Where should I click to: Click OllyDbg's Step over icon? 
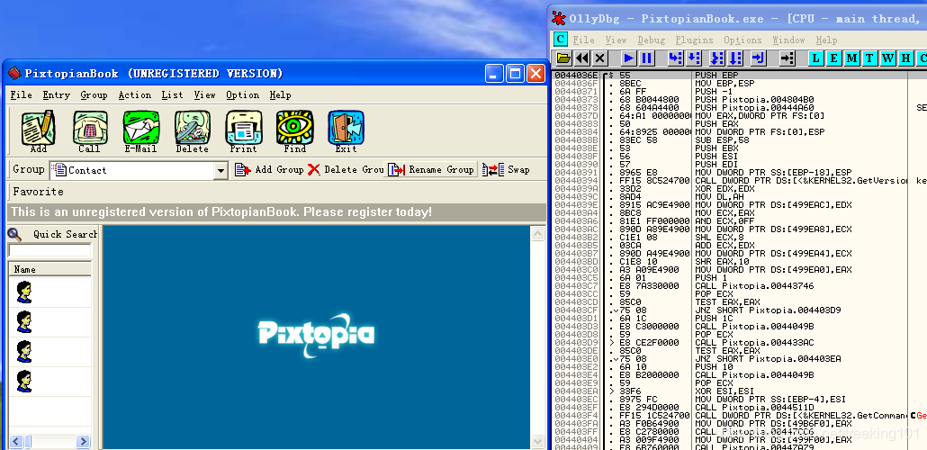click(694, 58)
